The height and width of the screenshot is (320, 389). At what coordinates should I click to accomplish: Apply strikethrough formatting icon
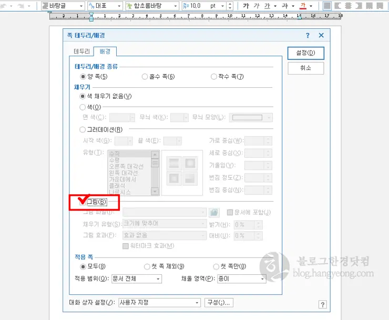coord(285,6)
